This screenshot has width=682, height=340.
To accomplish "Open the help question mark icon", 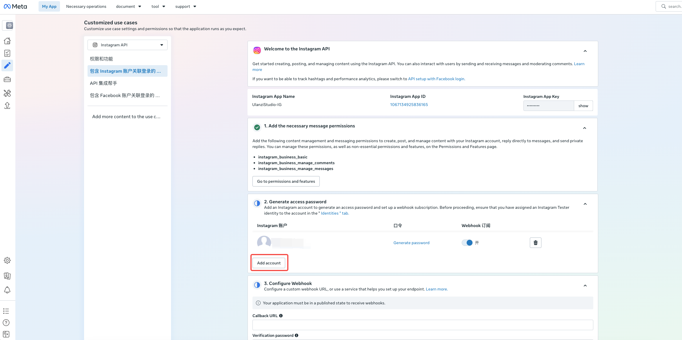I will click(x=6, y=323).
